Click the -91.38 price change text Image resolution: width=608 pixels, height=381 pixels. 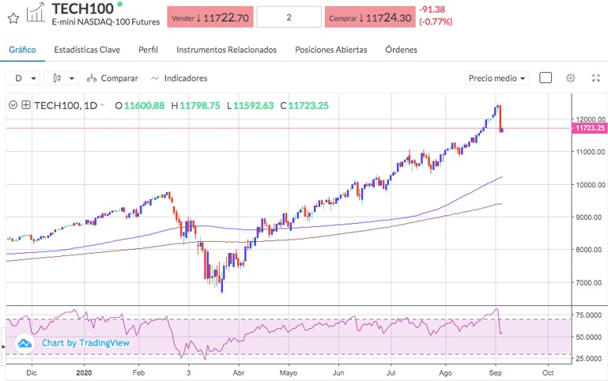432,9
